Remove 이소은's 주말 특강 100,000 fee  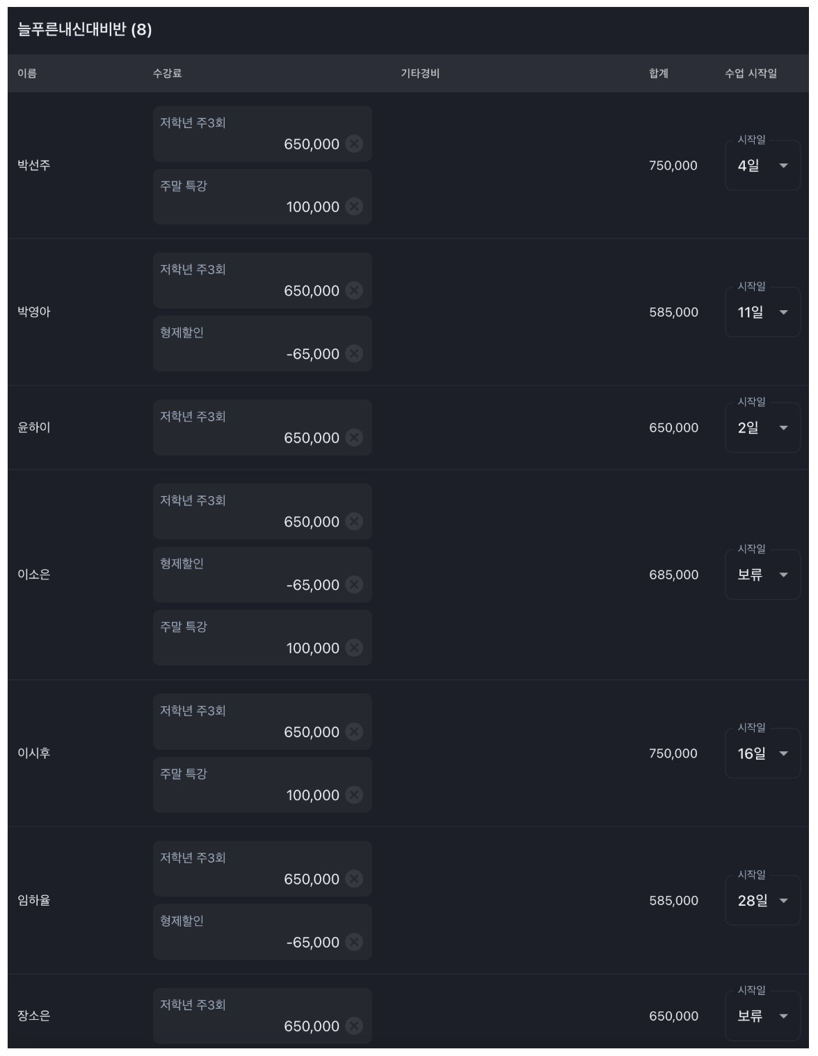[354, 648]
